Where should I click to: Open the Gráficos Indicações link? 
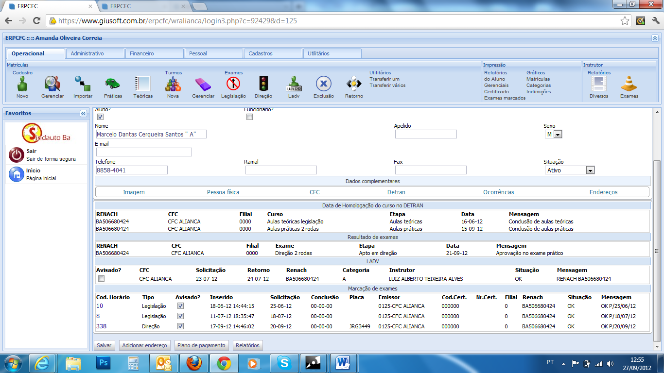coord(539,92)
